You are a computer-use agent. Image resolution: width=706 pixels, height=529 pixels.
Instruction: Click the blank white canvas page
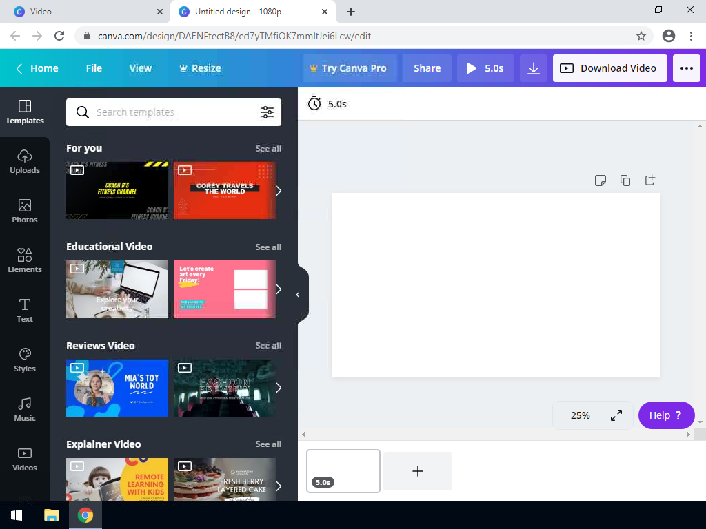(496, 285)
